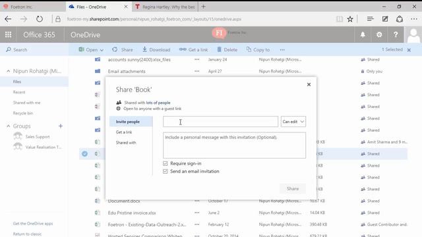The height and width of the screenshot is (237, 422).
Task: Click Download in the command bar
Action: click(x=156, y=50)
